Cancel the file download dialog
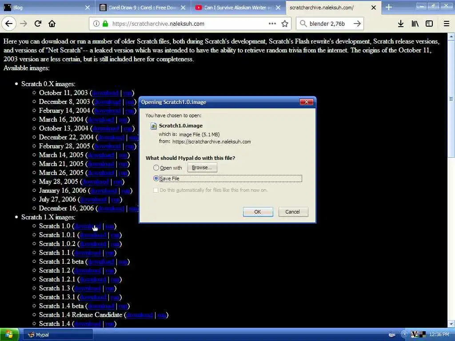This screenshot has width=455, height=341. tap(293, 212)
